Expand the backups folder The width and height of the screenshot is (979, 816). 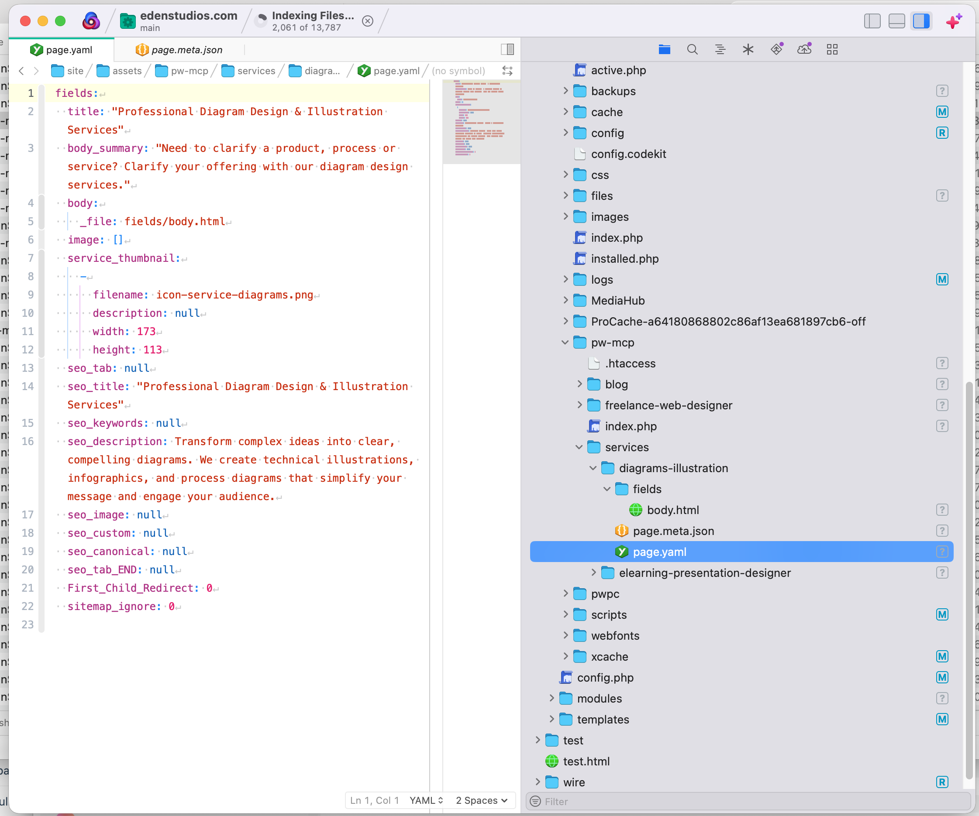point(565,91)
